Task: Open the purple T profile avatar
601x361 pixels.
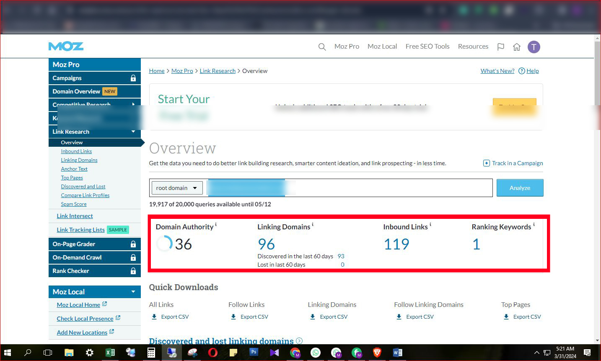Action: pos(534,47)
